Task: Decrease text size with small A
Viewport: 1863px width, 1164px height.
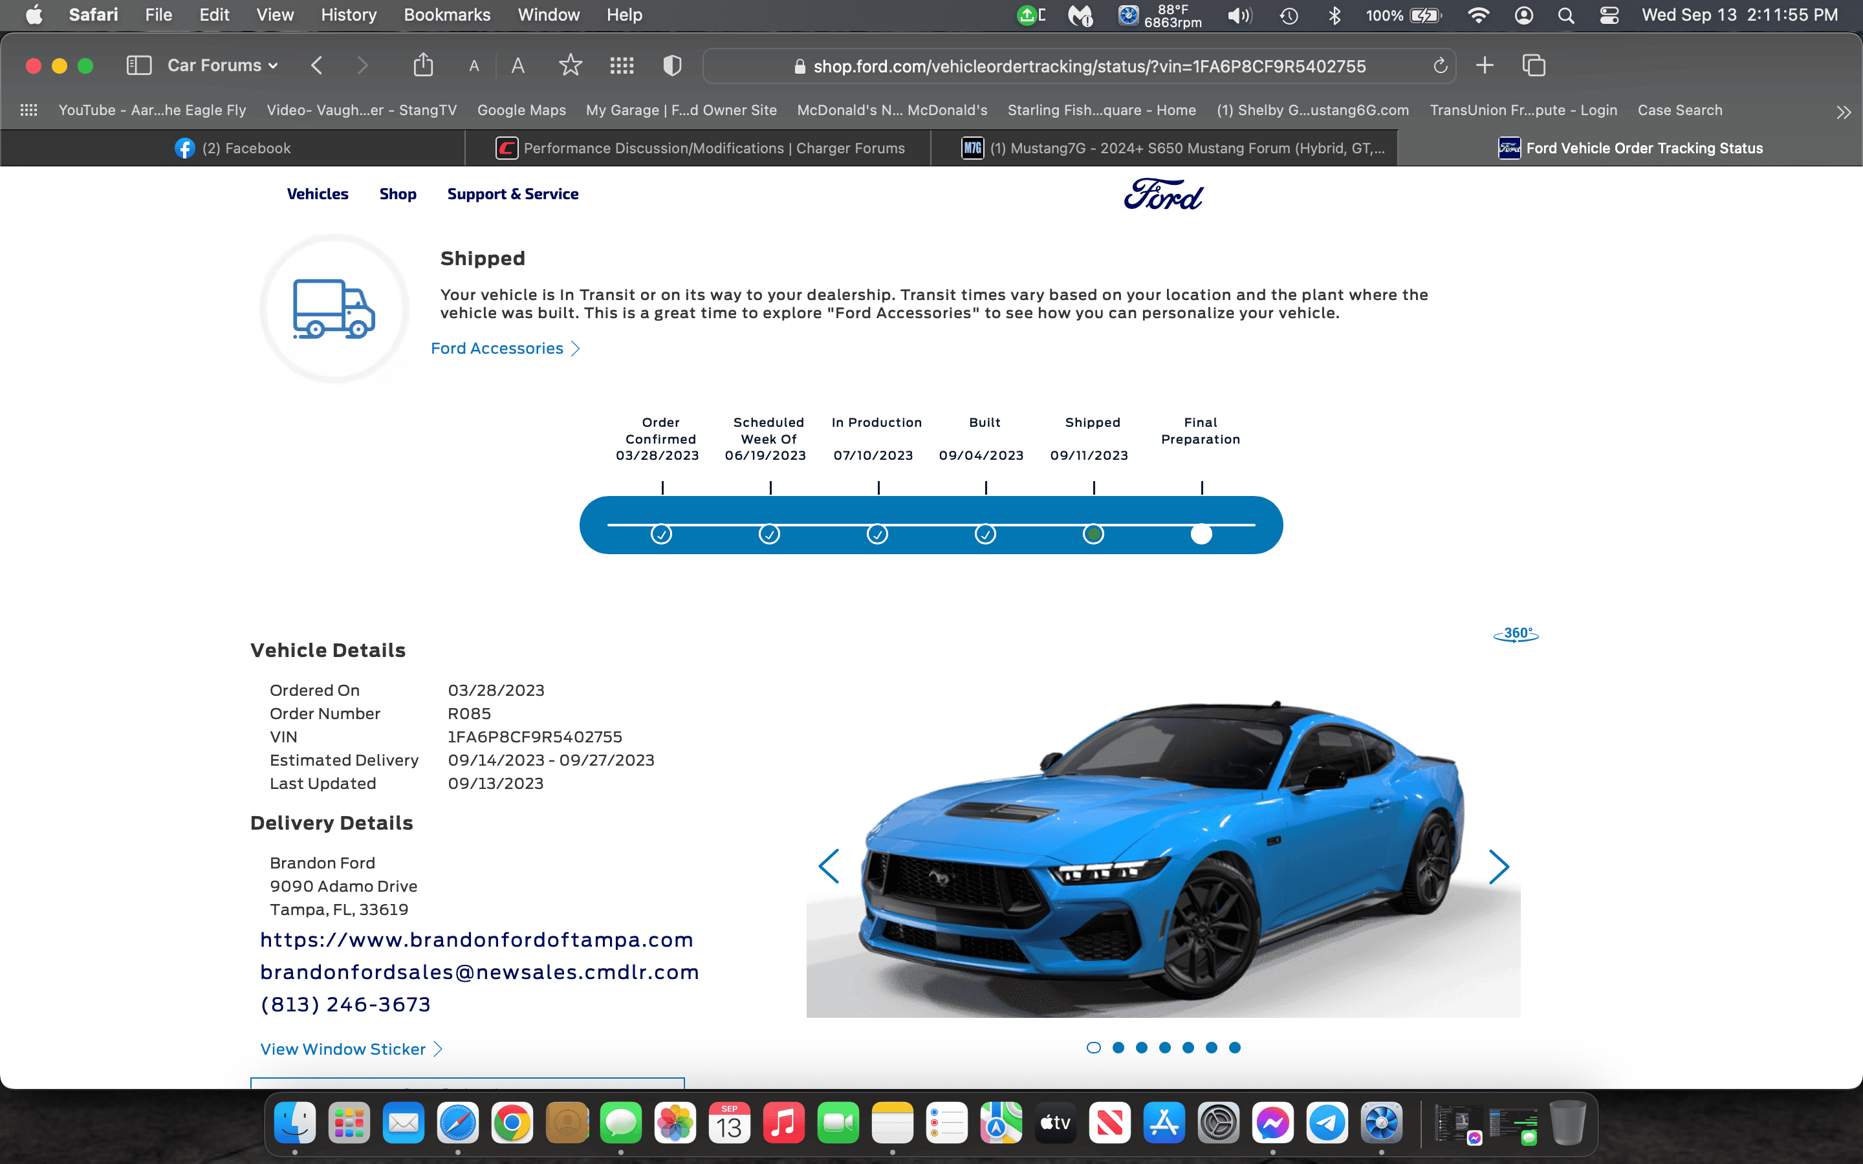Action: tap(474, 66)
